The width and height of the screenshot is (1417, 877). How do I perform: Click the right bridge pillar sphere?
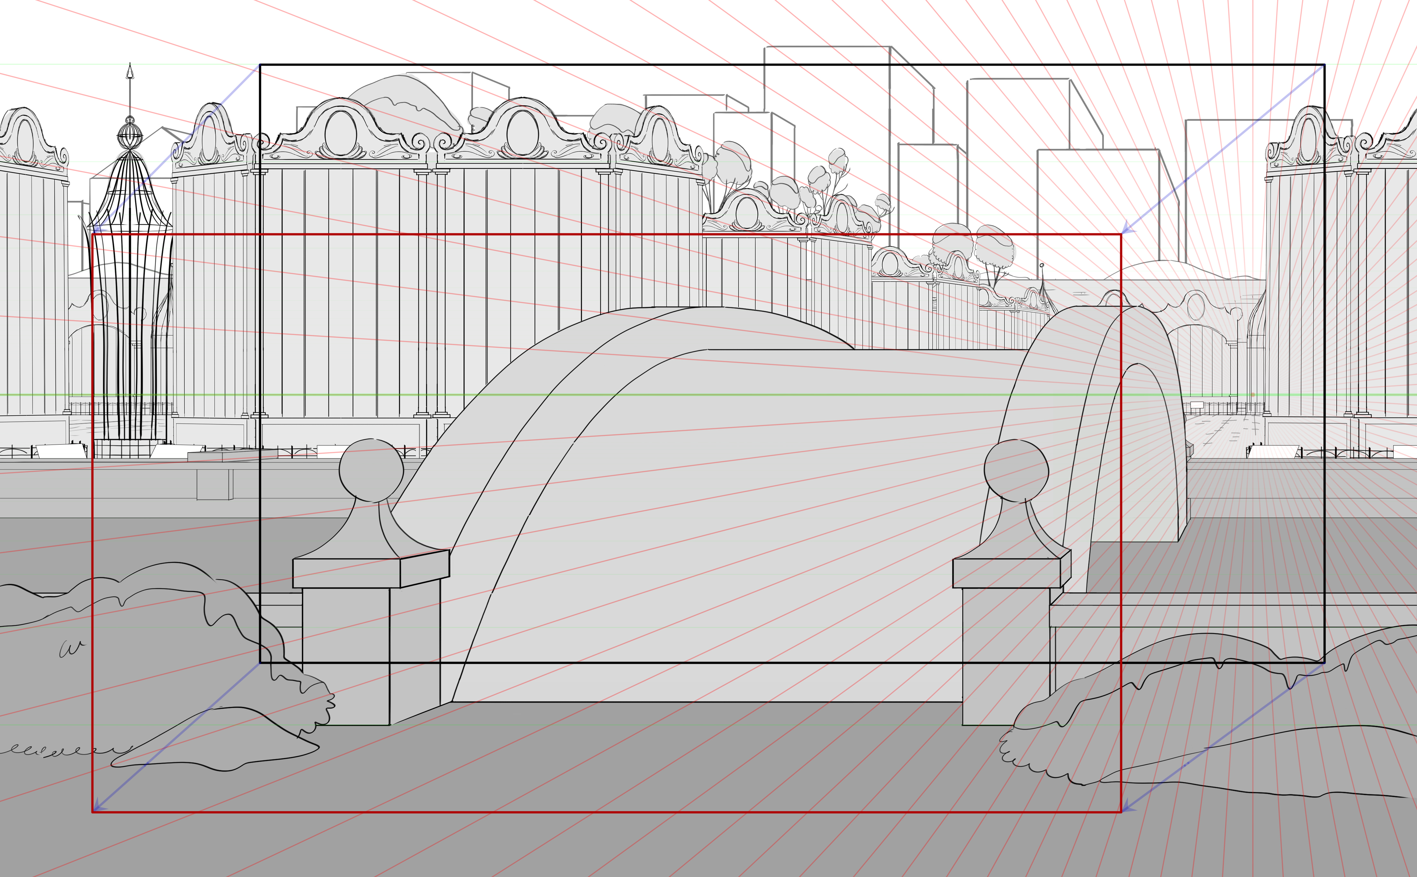point(1016,471)
